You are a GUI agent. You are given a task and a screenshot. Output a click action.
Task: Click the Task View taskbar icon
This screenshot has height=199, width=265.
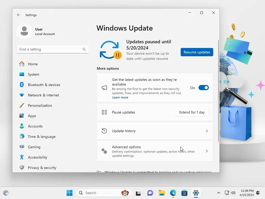point(138,193)
